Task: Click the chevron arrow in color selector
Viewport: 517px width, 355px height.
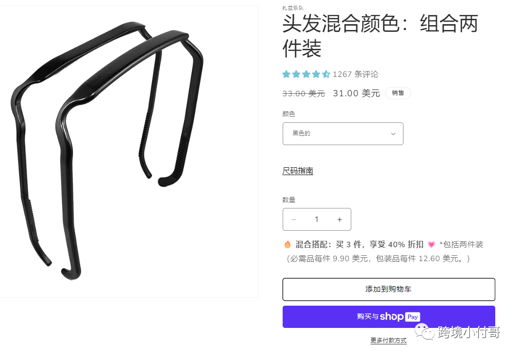Action: [x=393, y=133]
